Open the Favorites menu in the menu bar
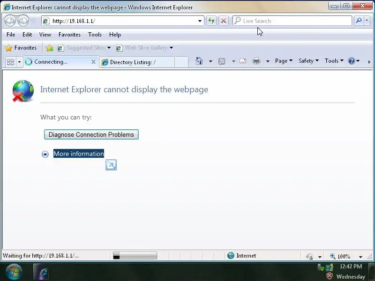The height and width of the screenshot is (281, 375). 69,35
